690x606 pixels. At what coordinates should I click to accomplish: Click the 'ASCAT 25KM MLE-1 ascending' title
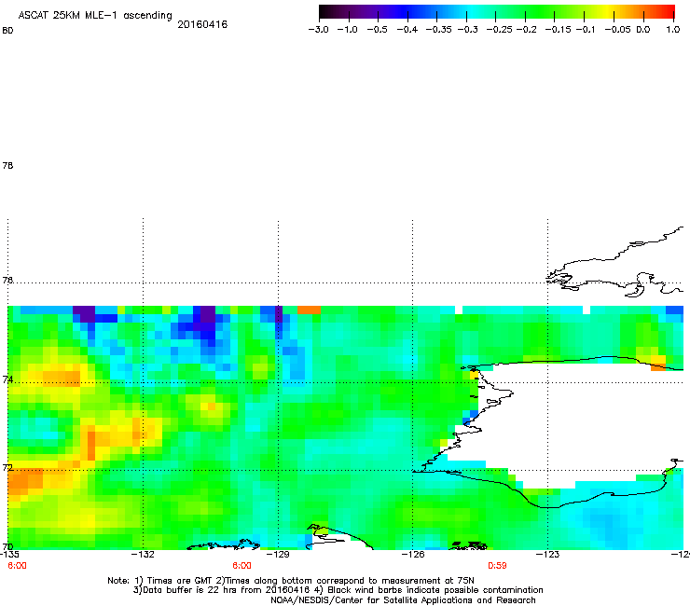click(95, 16)
